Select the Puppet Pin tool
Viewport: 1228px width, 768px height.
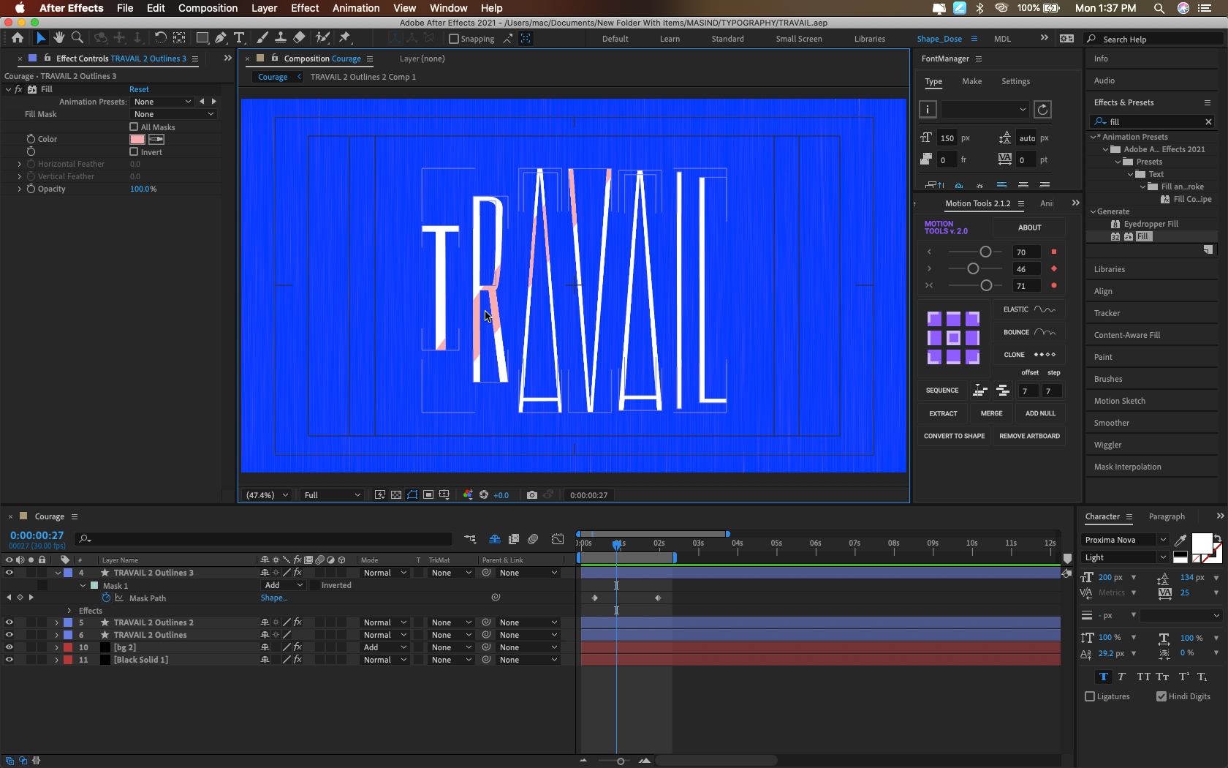345,38
